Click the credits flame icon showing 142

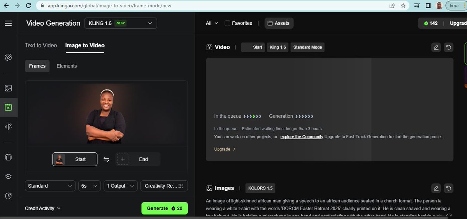(426, 23)
